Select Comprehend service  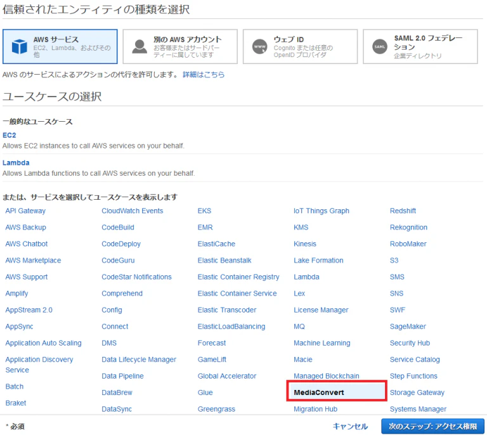pos(122,294)
